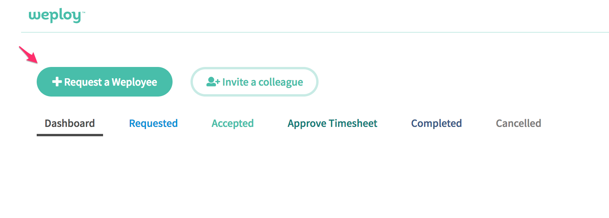Open the Cancelled tab

[518, 123]
